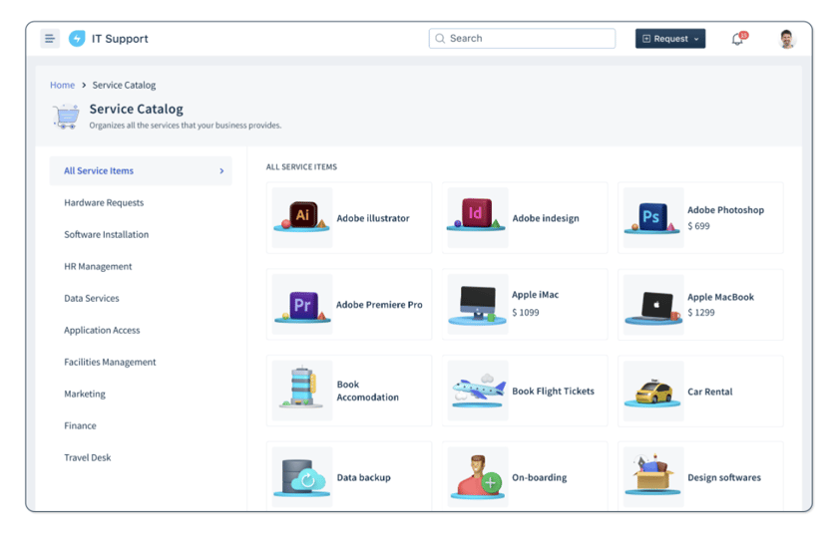
Task: Switch to the HR Management category
Action: tap(98, 267)
